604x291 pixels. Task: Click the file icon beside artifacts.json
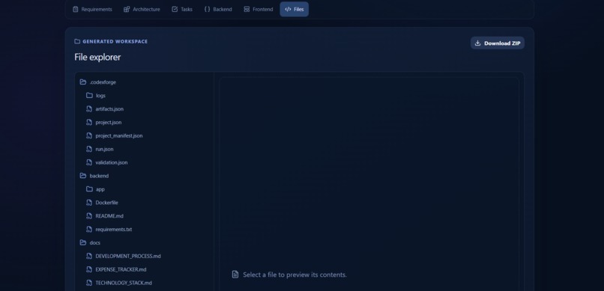89,108
